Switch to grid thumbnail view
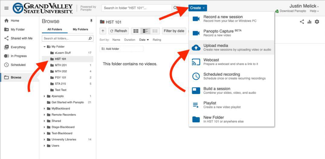325x159 pixels. 136,31
